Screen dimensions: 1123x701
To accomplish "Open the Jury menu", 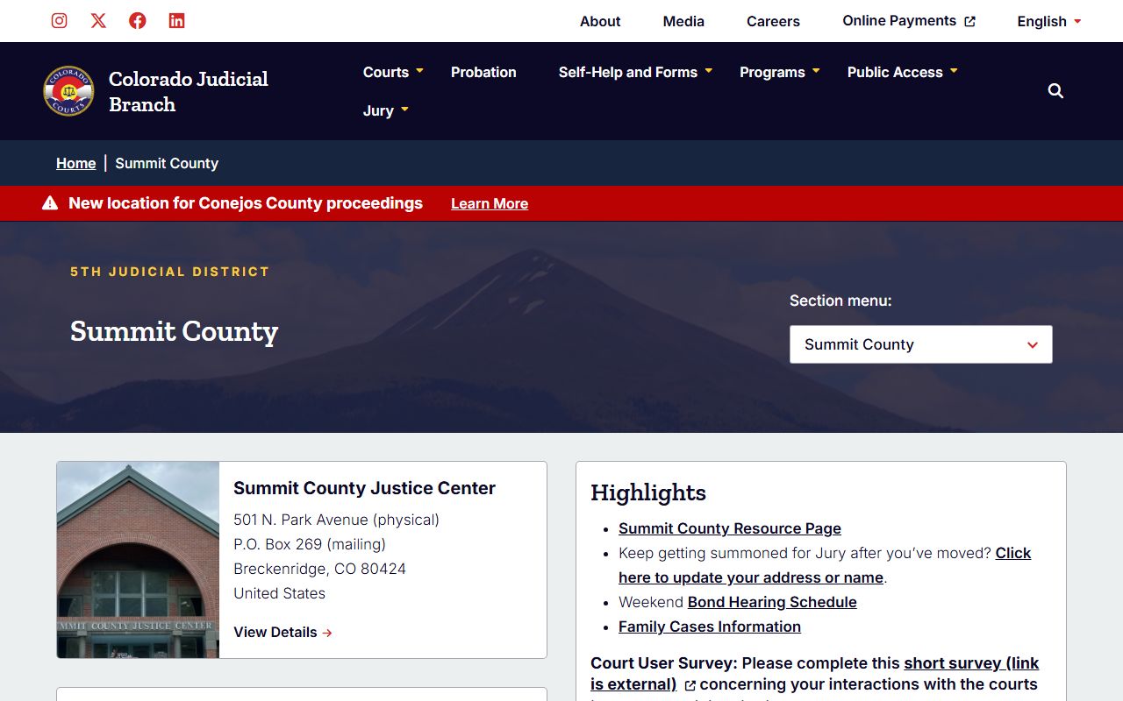I will 385,110.
